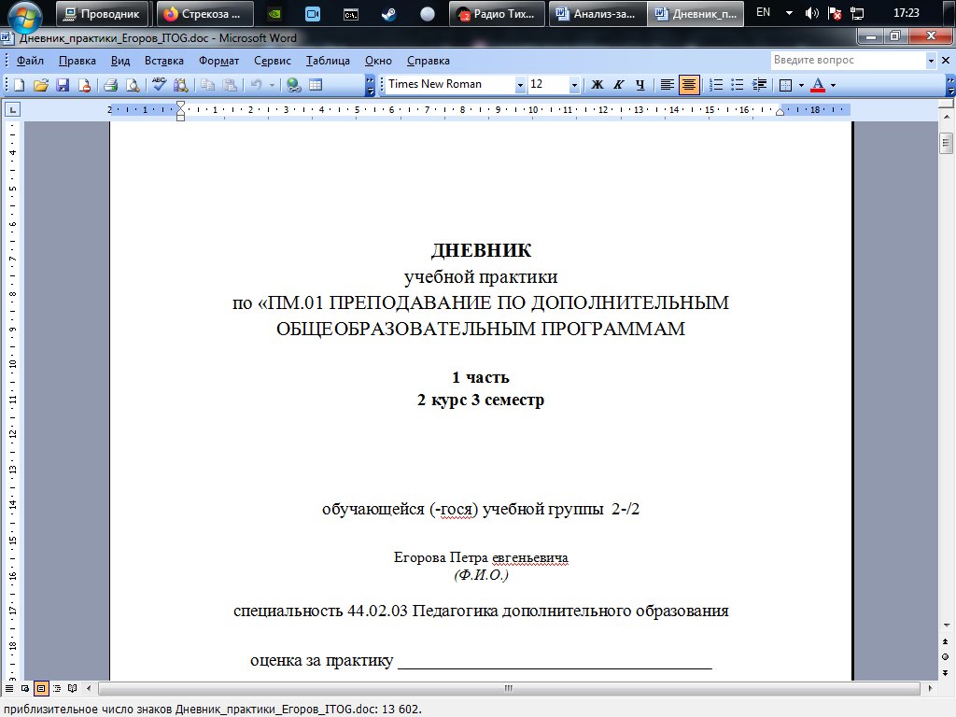
Task: Click the Введите вопрос help field
Action: [848, 61]
